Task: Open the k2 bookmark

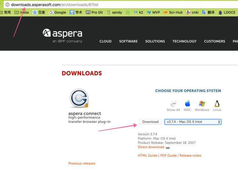Action: 138,12
